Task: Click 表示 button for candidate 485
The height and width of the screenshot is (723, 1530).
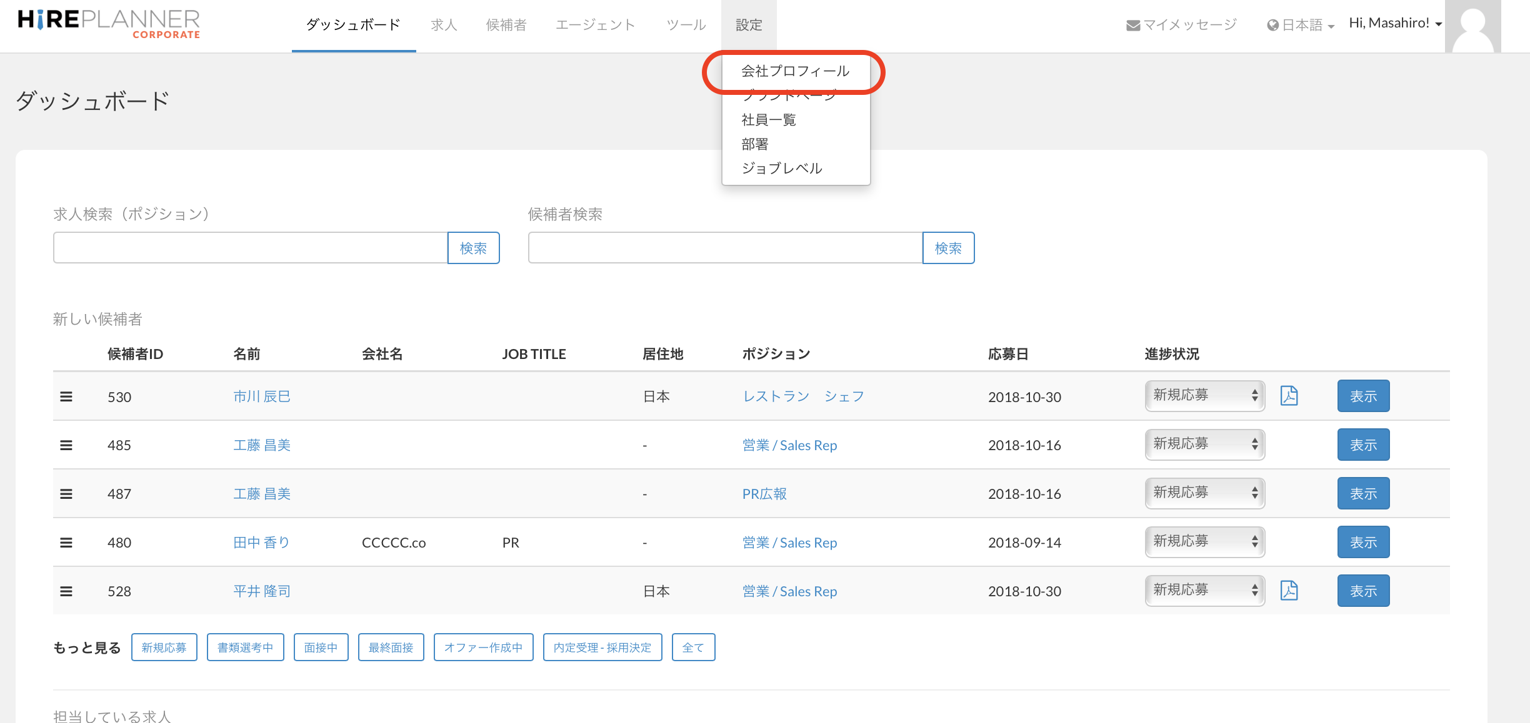Action: coord(1363,445)
